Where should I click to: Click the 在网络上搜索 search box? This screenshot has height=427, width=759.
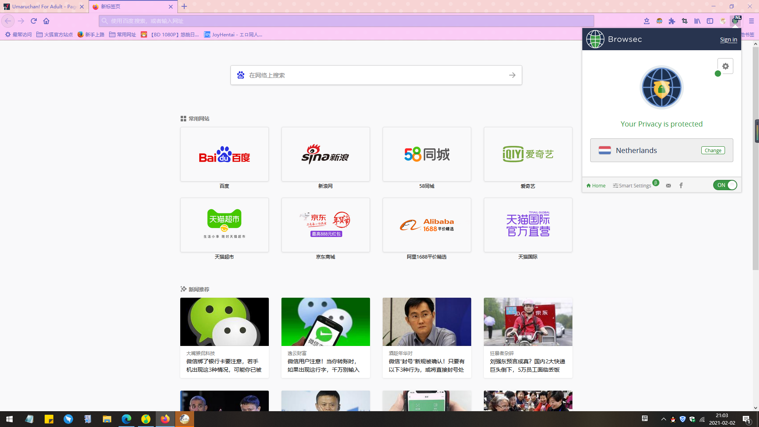point(376,75)
